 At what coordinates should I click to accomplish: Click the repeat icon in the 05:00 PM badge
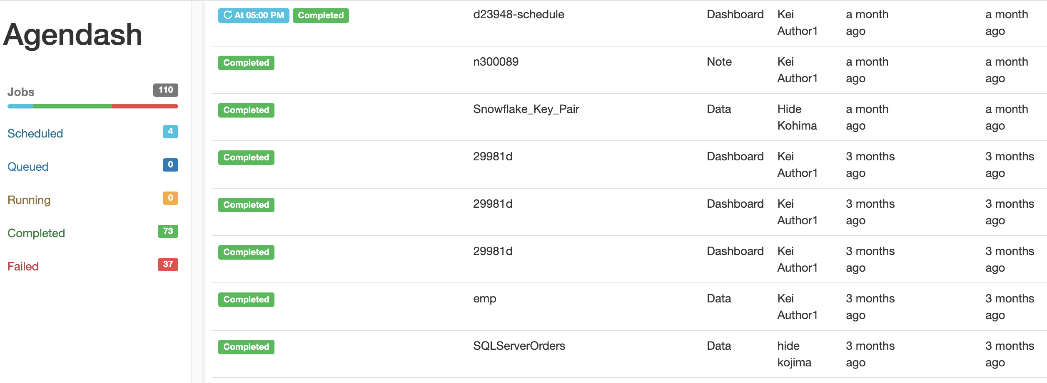[227, 15]
